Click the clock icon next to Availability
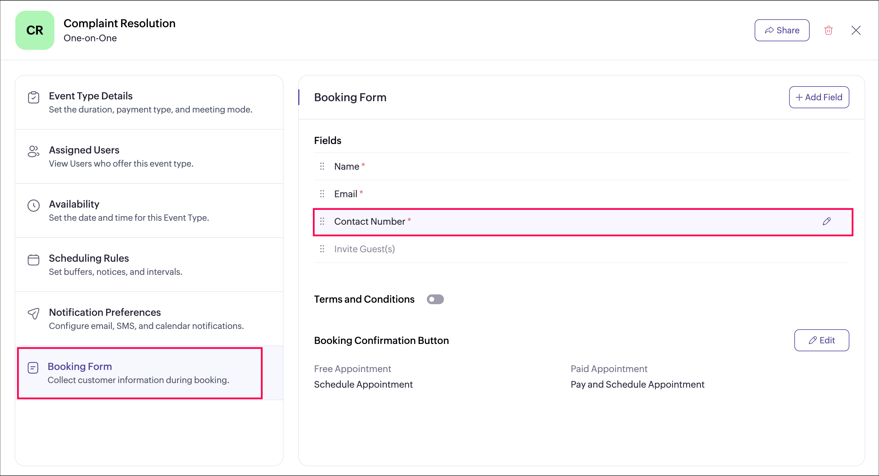Viewport: 879px width, 476px height. pyautogui.click(x=33, y=205)
